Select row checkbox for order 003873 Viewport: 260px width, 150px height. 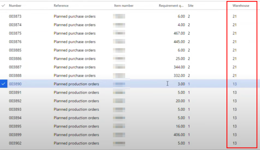coord(3,17)
